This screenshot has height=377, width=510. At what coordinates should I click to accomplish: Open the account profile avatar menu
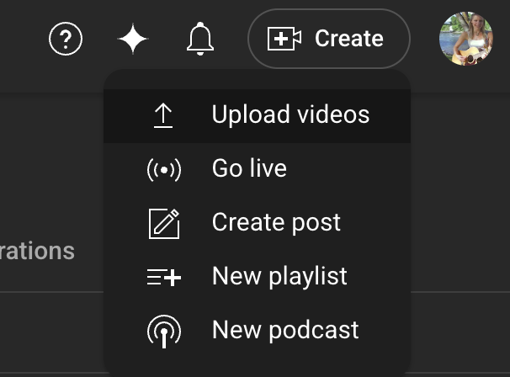click(x=465, y=39)
